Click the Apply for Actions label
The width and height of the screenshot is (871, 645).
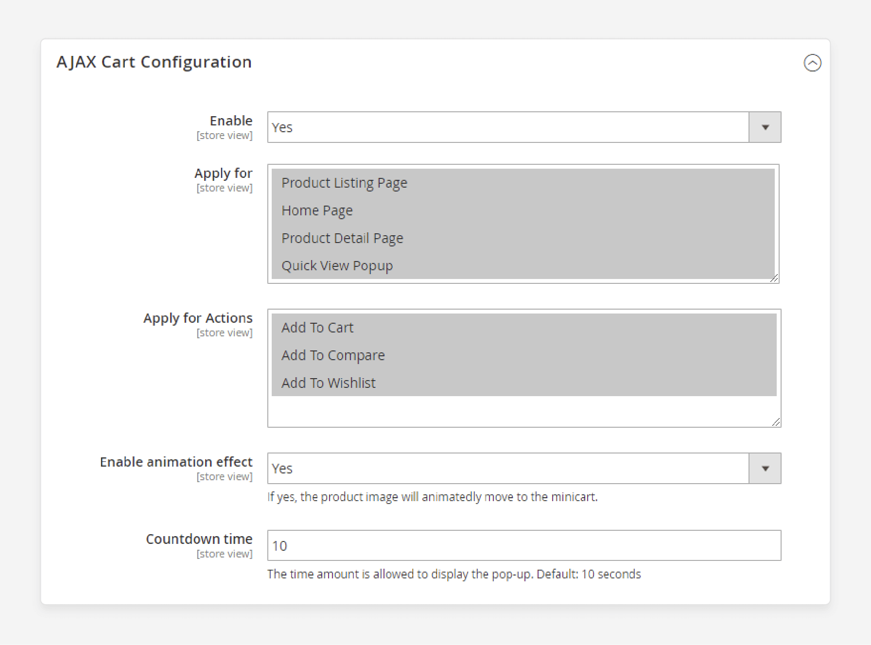pos(198,318)
